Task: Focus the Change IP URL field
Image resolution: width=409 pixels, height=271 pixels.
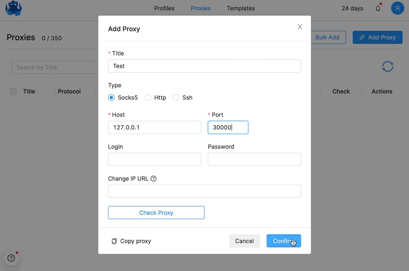Action: (x=204, y=191)
